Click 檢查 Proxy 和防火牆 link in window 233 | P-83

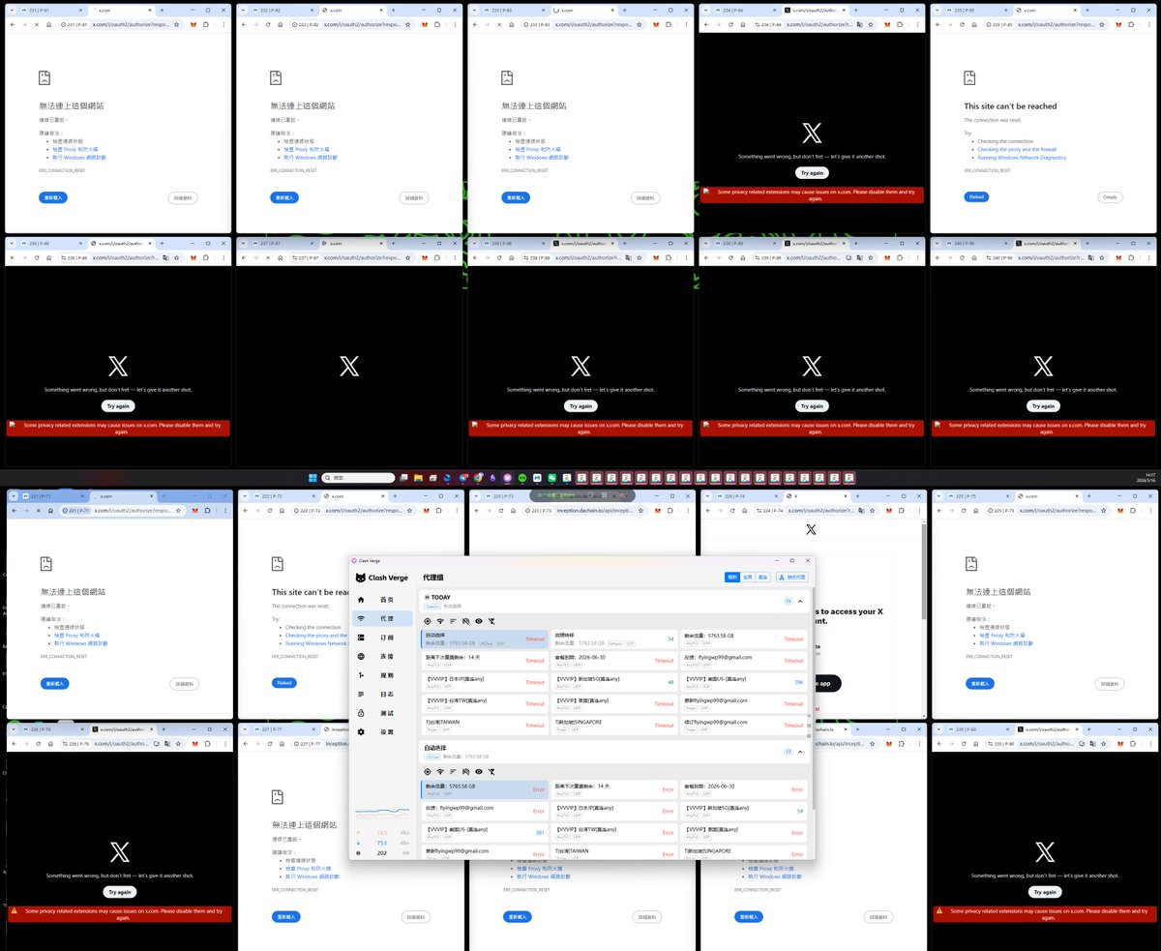[538, 149]
